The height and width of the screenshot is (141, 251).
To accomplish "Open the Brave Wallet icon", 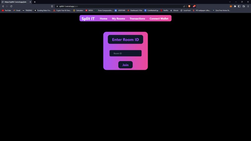I will coord(244,6).
